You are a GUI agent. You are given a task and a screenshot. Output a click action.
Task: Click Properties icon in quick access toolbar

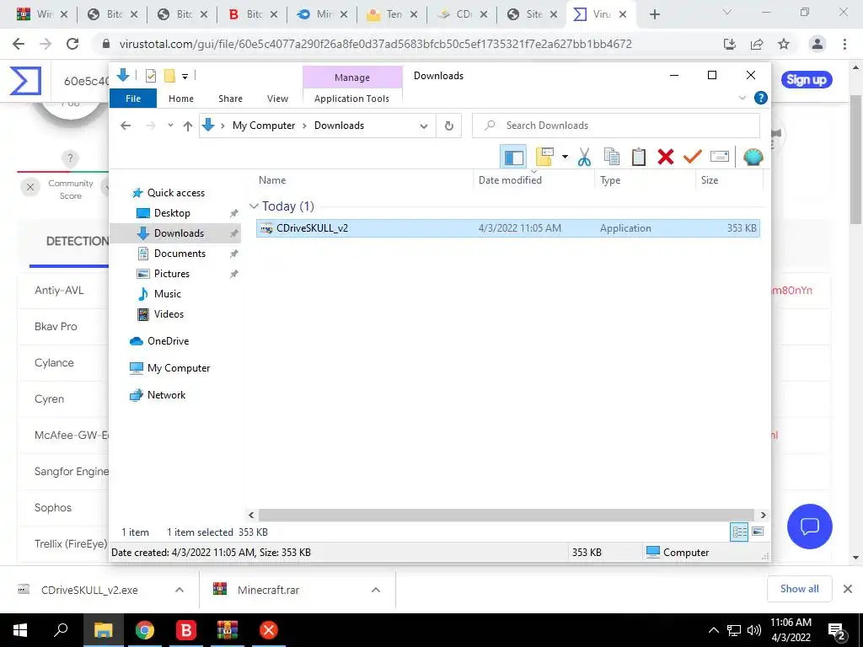coord(150,76)
